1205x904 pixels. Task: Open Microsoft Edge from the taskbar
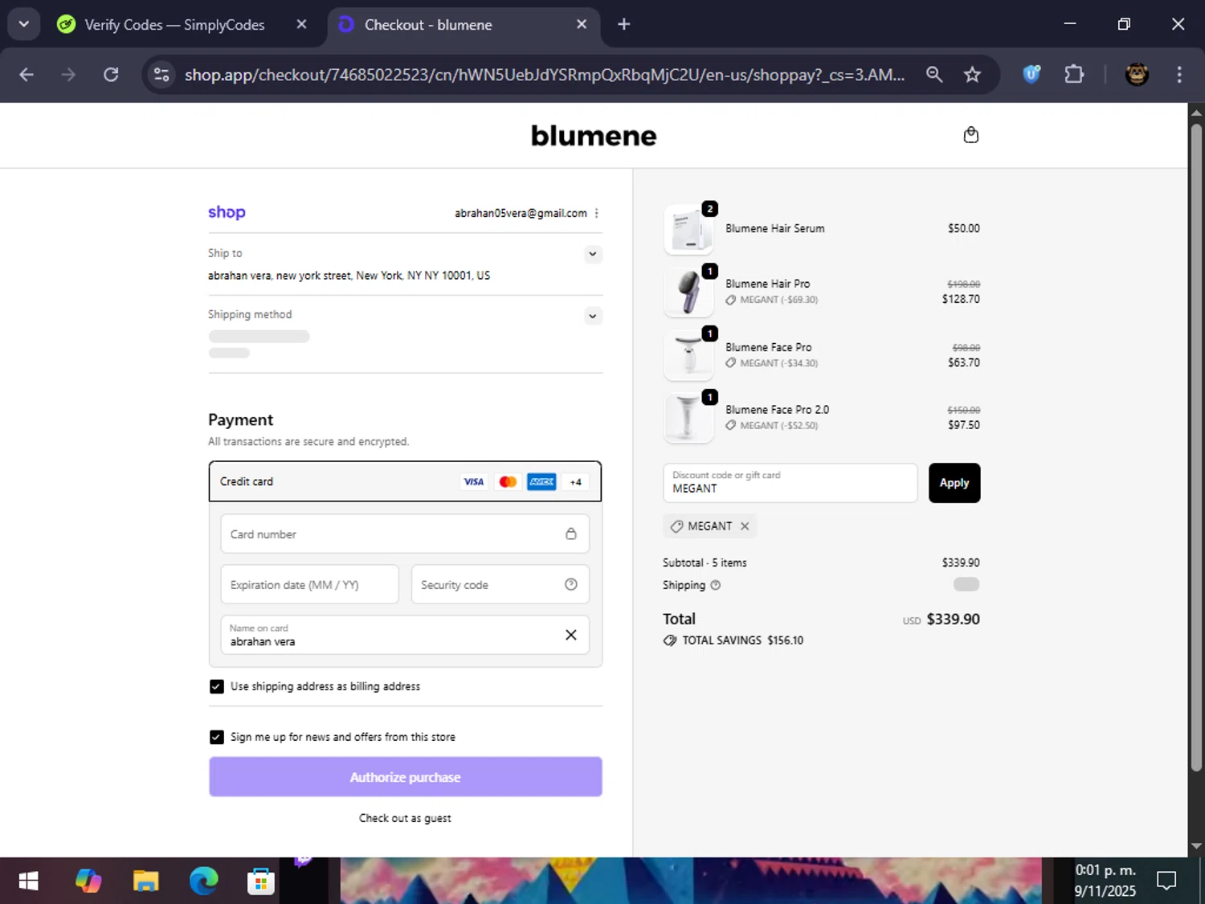click(x=203, y=882)
